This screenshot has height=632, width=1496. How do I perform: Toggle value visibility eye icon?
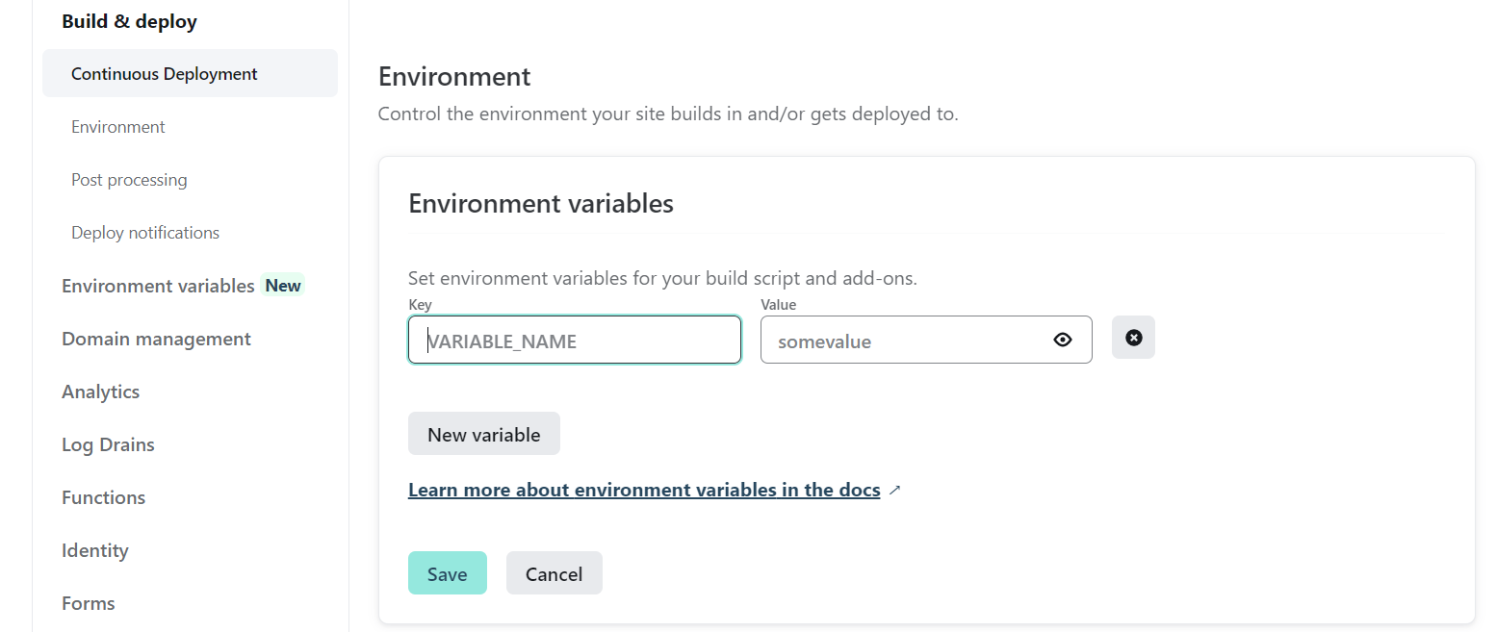pyautogui.click(x=1063, y=340)
